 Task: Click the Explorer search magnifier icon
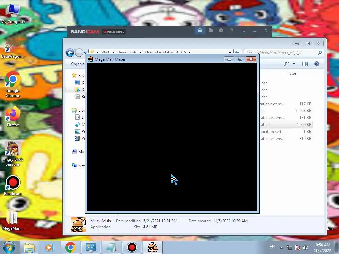[320, 53]
